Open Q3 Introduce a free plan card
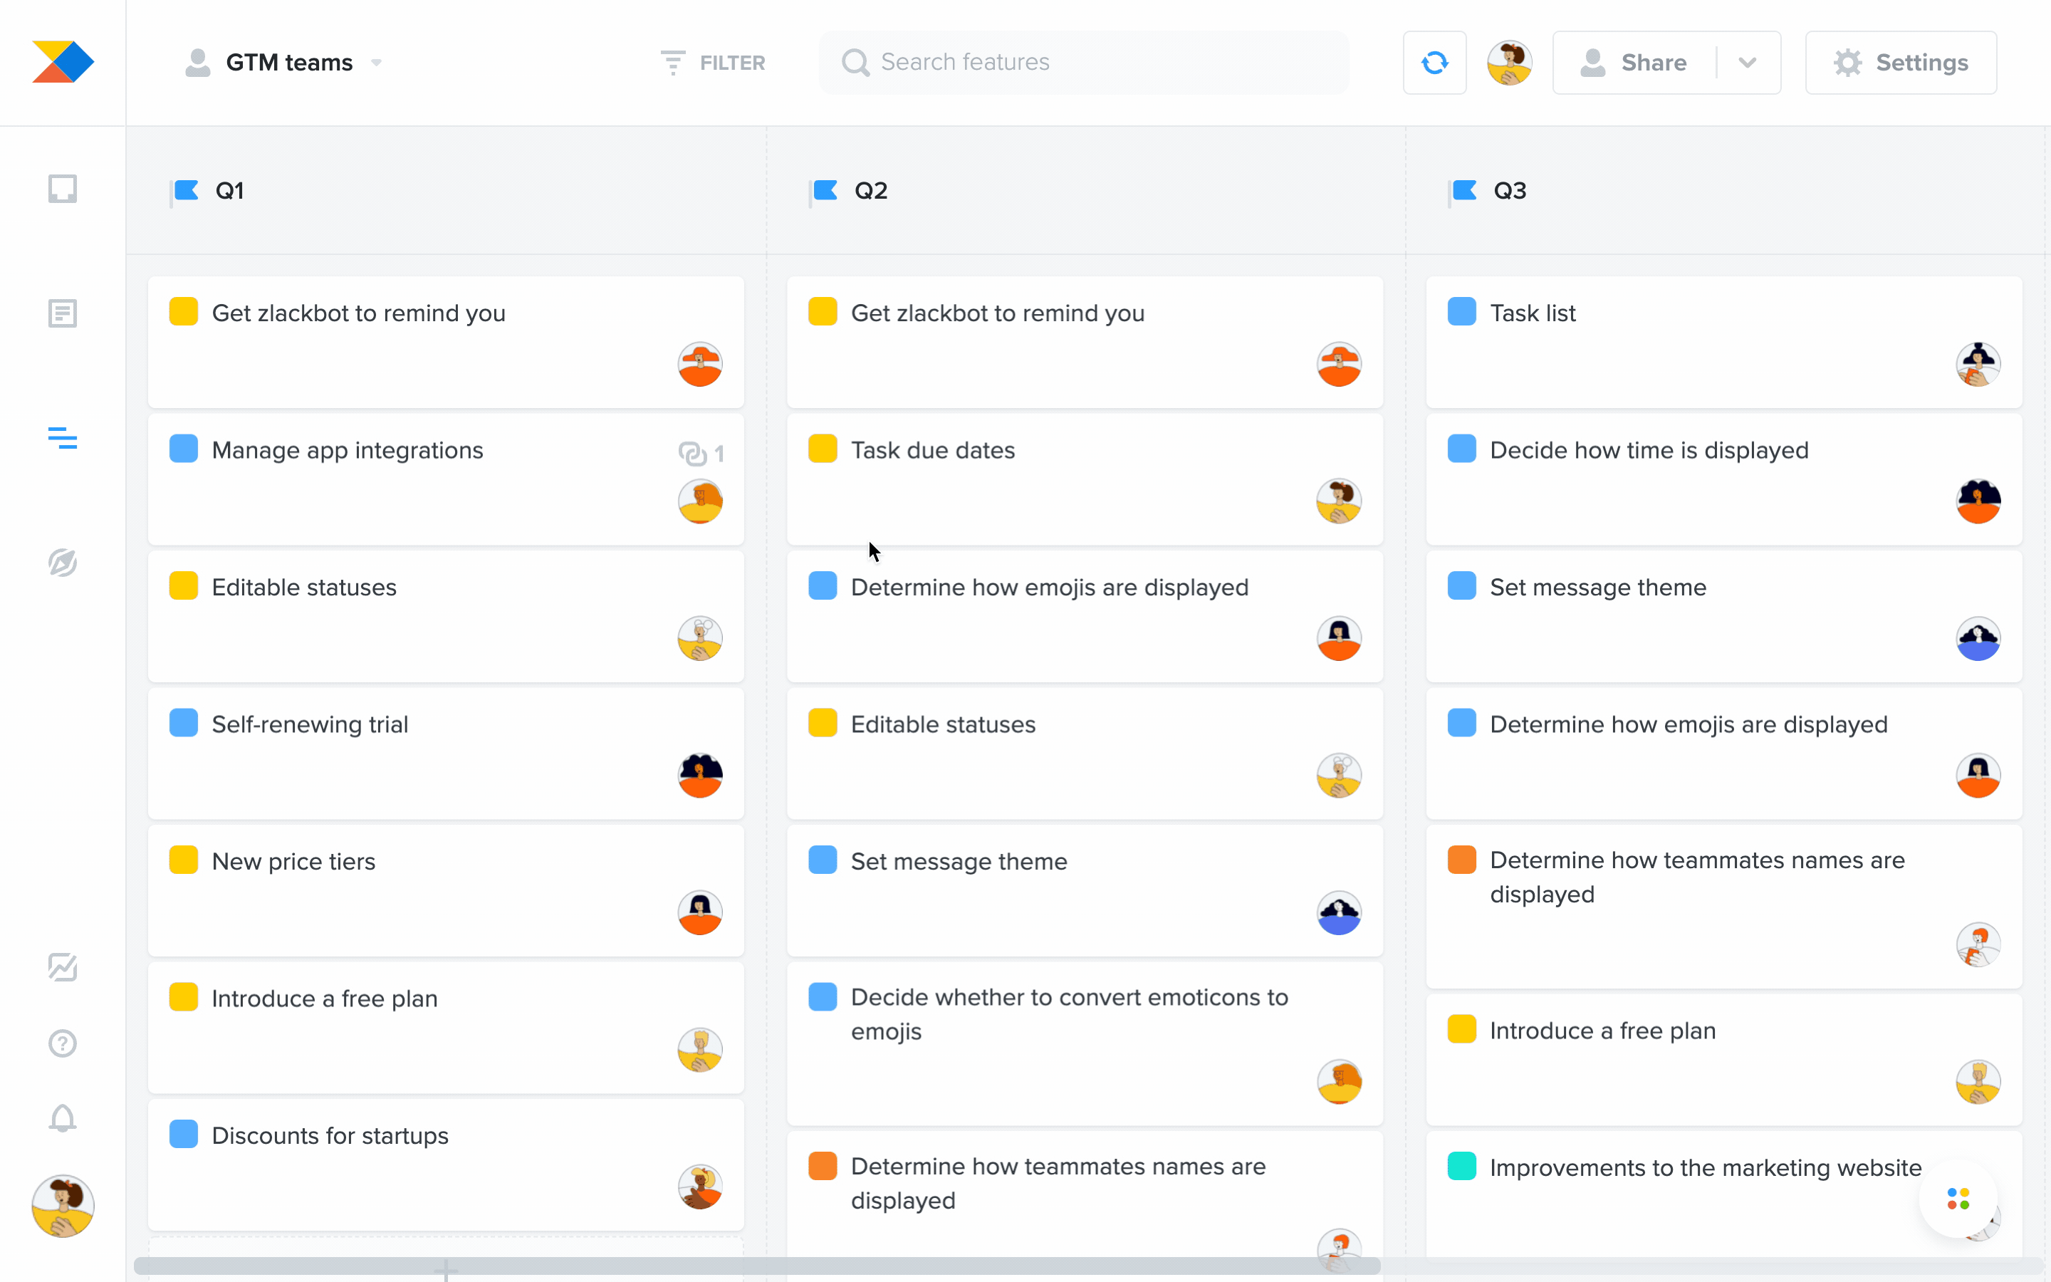This screenshot has width=2051, height=1282. click(x=1724, y=1060)
